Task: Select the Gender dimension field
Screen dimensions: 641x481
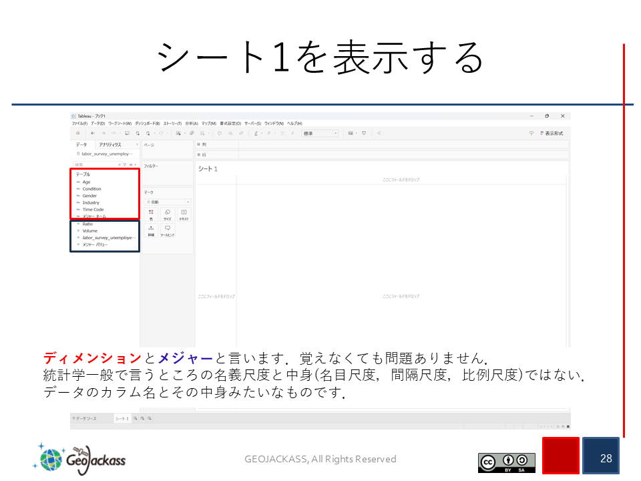Action: [89, 196]
